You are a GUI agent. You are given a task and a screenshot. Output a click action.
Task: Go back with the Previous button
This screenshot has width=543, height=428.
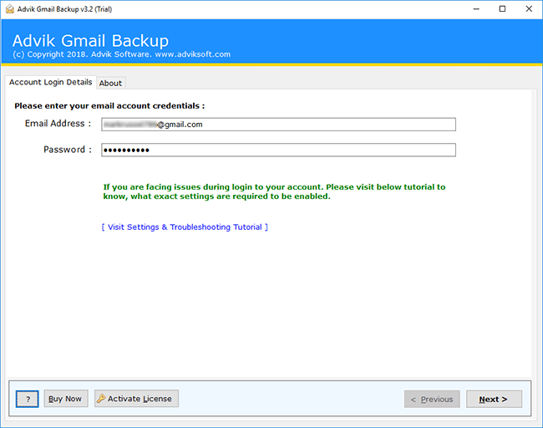[x=432, y=400]
